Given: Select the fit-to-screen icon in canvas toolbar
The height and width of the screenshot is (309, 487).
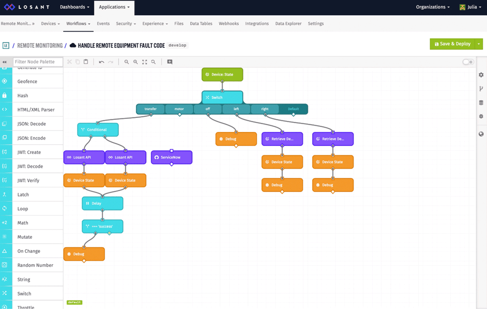Looking at the screenshot, I should (144, 62).
